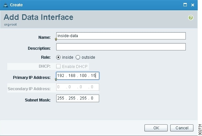This screenshot has height=136, width=202.
Task: Focus the Name field containing inside-data
Action: [x=121, y=36]
